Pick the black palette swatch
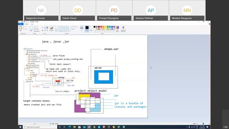The image size is (229, 129). 94,27
